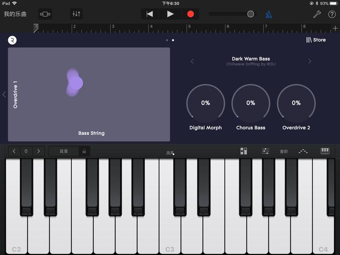Image resolution: width=340 pixels, height=255 pixels.
Task: Select next preset arrow
Action: click(x=309, y=61)
